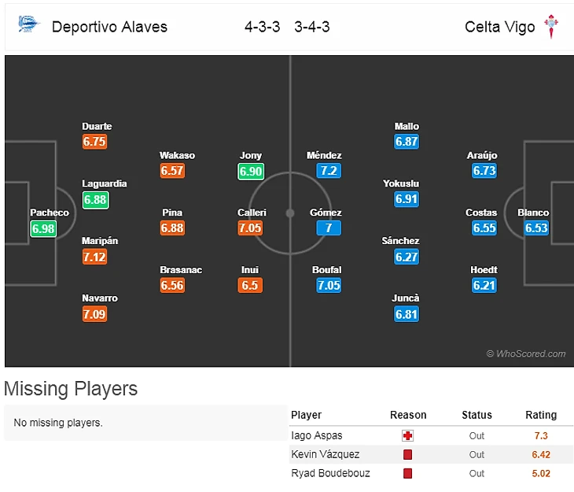Viewport: 574px width, 492px height.
Task: Click the Player column header
Action: click(x=306, y=415)
